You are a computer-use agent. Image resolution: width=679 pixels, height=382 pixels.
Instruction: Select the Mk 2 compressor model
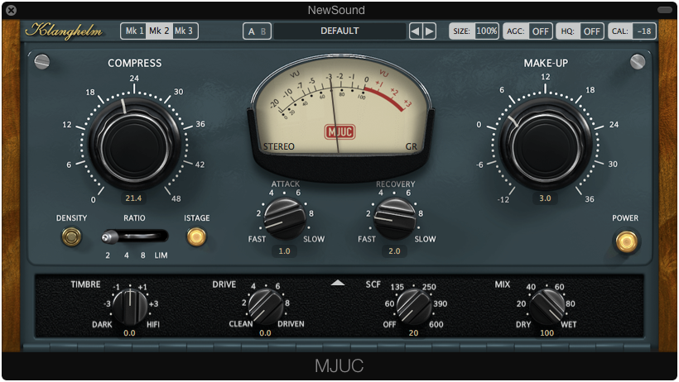pos(159,31)
